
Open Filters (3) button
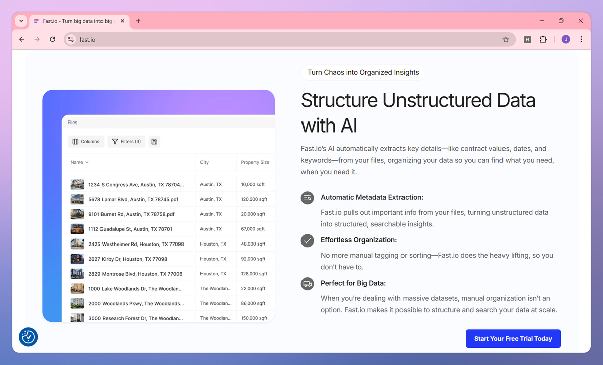click(127, 142)
